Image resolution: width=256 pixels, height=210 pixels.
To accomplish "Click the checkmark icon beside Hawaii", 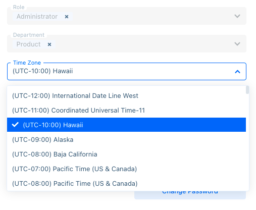I will [15, 125].
